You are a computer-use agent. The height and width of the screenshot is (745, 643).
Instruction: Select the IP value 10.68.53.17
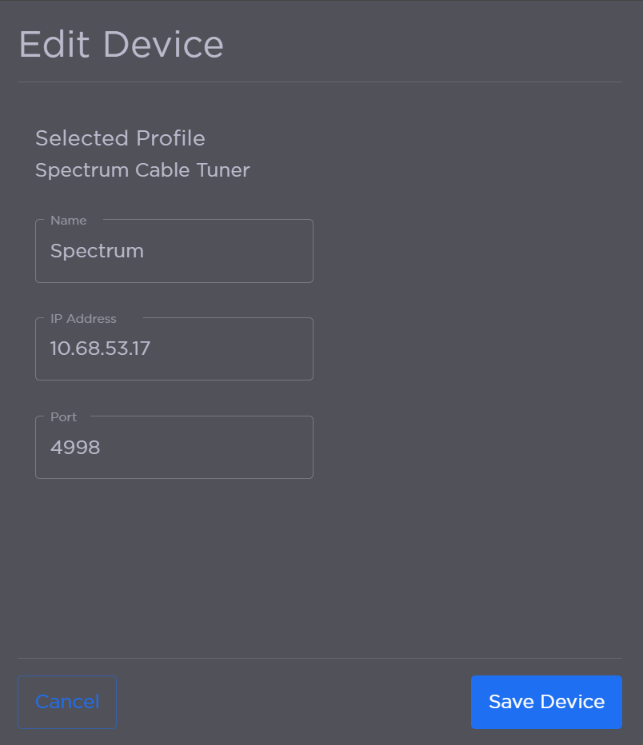tap(100, 349)
